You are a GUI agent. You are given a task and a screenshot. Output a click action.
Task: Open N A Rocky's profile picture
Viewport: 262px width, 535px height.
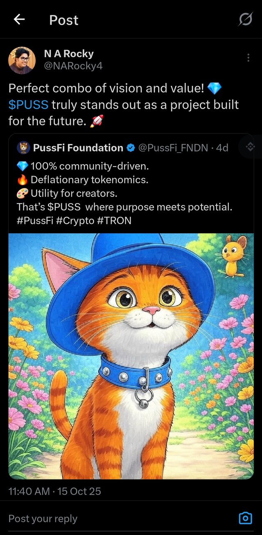pyautogui.click(x=22, y=60)
